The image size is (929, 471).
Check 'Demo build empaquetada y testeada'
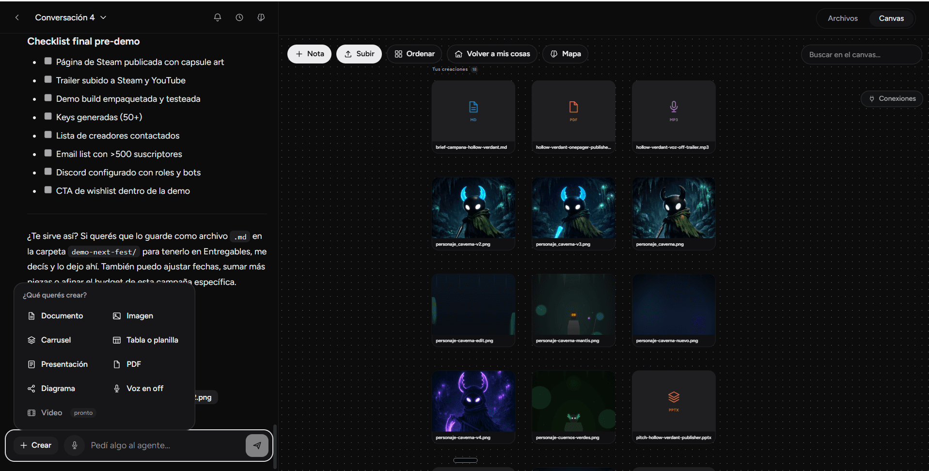click(48, 98)
